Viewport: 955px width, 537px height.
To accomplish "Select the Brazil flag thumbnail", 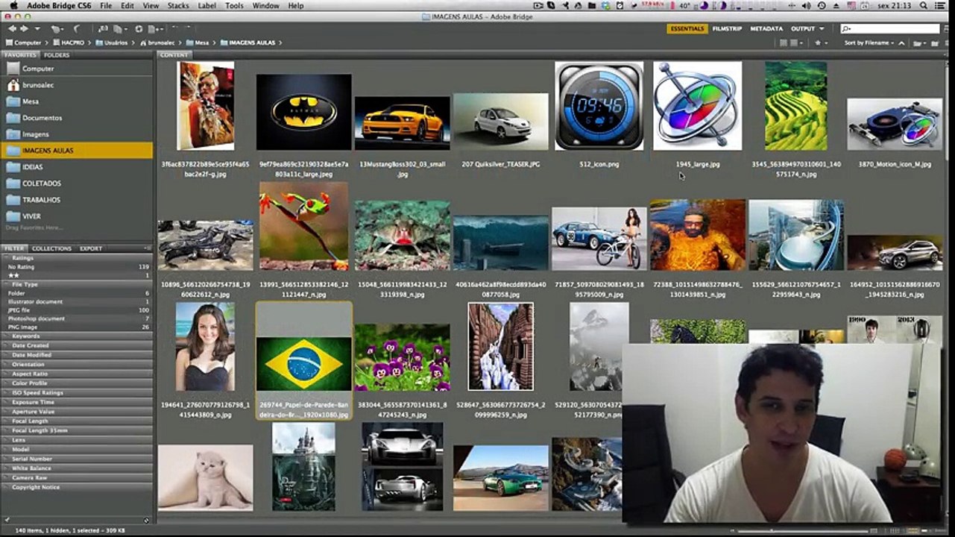I will coord(303,363).
